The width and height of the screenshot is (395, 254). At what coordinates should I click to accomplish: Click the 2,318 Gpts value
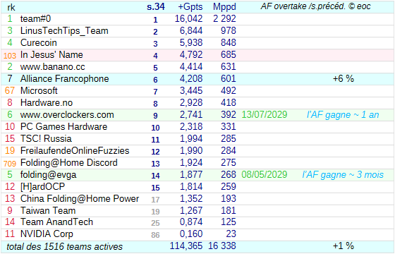pos(191,127)
